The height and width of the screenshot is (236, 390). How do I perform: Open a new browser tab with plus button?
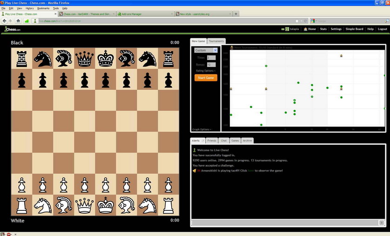236,14
